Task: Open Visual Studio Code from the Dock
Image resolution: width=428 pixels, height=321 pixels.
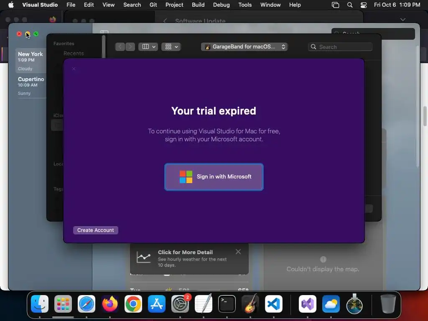Action: coord(274,304)
